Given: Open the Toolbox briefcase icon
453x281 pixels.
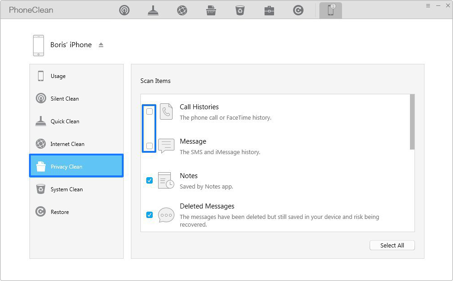Looking at the screenshot, I should pos(269,10).
